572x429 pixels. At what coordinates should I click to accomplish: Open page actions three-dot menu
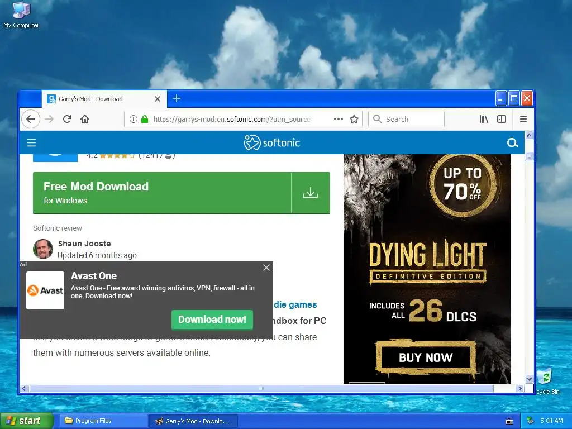[338, 119]
